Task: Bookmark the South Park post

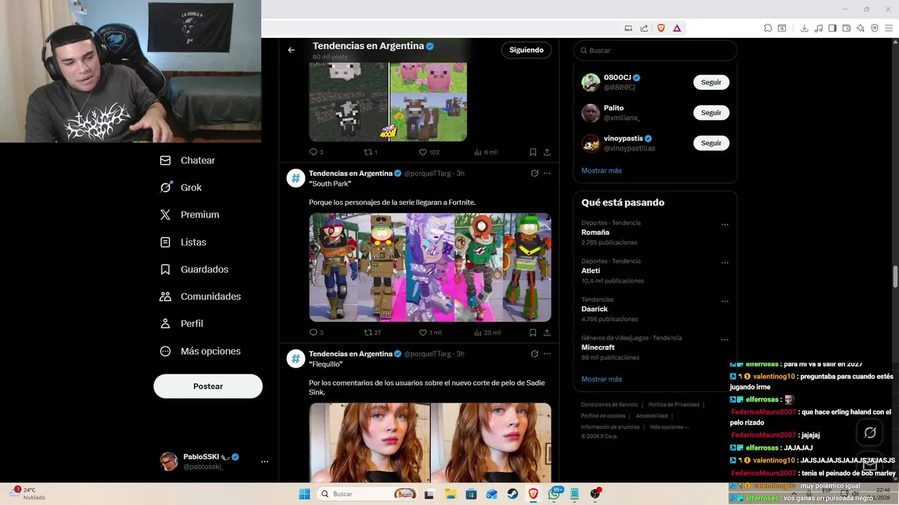Action: pos(533,332)
